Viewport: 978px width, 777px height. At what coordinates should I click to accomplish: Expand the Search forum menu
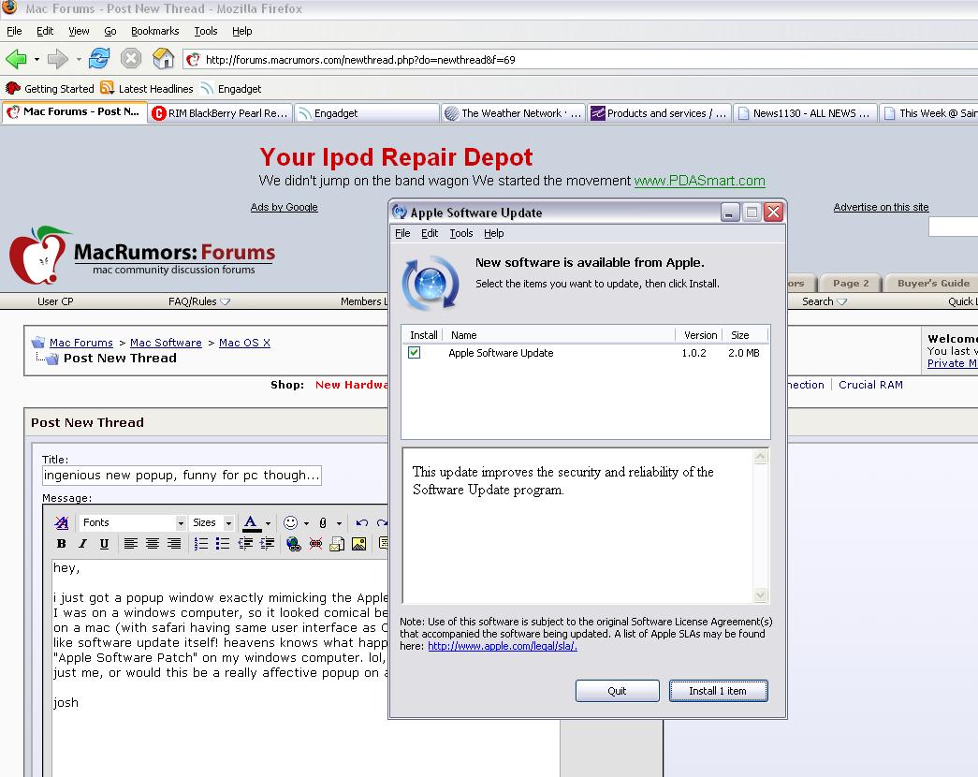(x=824, y=301)
